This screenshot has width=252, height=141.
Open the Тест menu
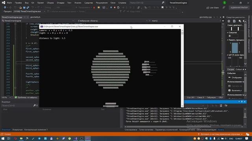[x=69, y=3]
